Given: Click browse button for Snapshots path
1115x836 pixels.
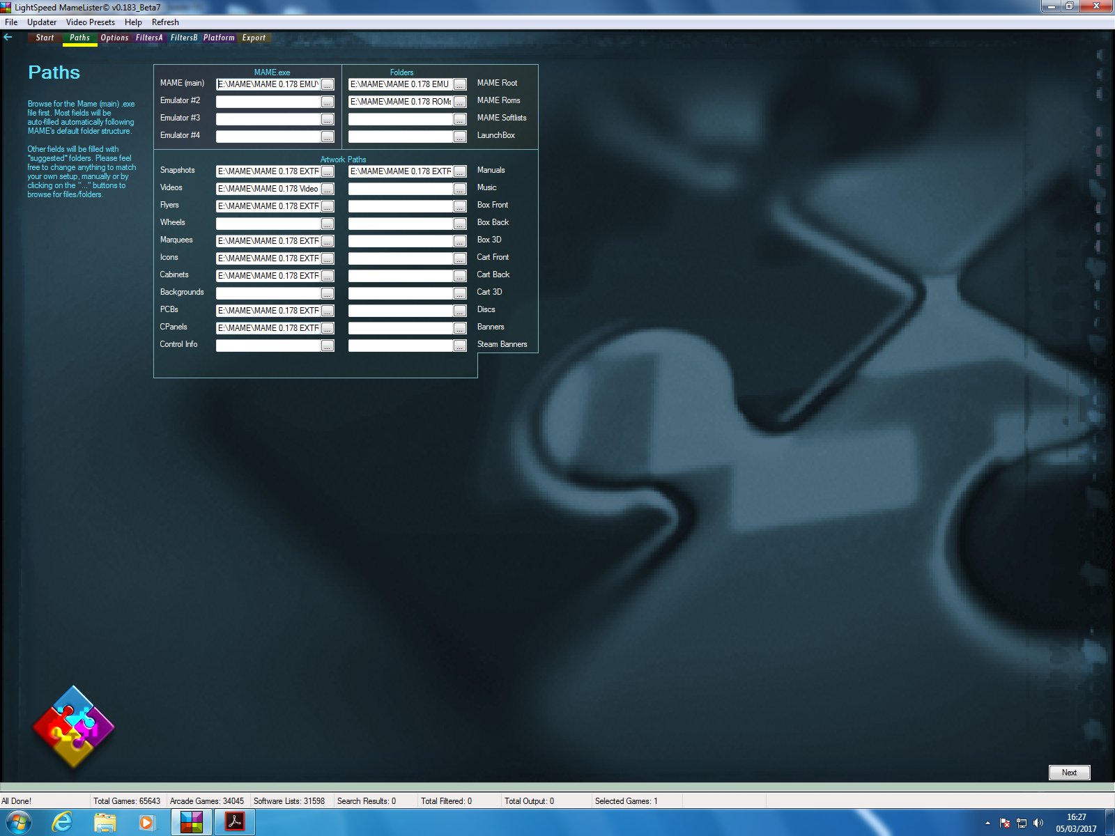Looking at the screenshot, I should (x=328, y=171).
